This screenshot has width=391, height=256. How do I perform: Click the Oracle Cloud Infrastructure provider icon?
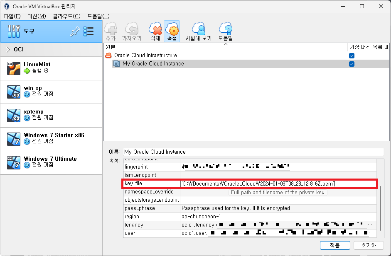pyautogui.click(x=108, y=55)
